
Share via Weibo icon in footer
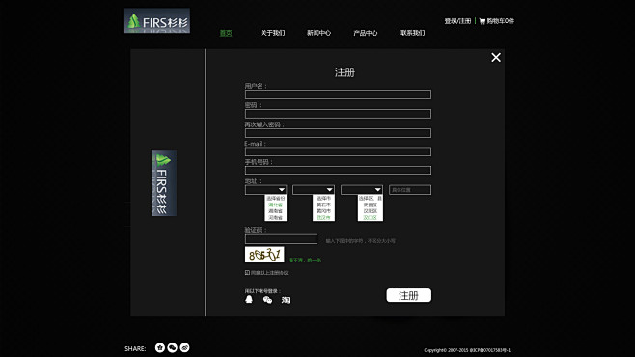(184, 347)
